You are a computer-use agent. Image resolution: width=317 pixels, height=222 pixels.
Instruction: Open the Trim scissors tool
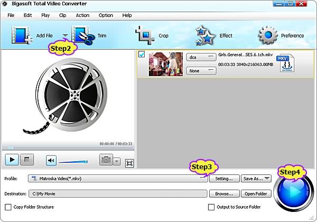(83, 35)
